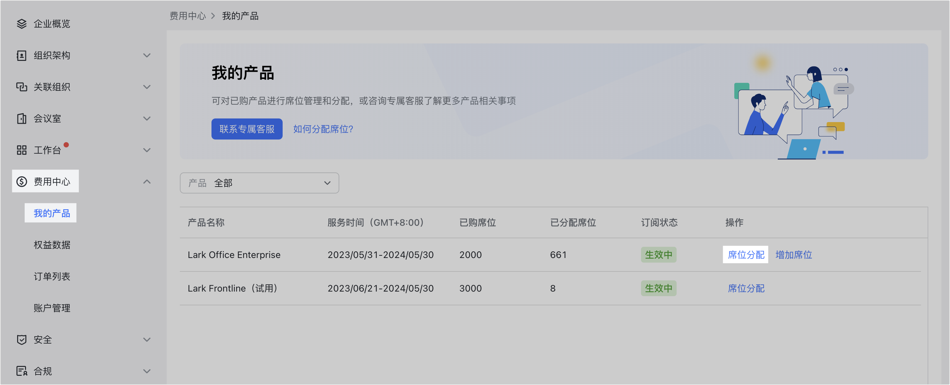Click the 安全 shield icon

tap(22, 340)
